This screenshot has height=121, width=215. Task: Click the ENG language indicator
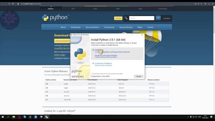pyautogui.click(x=200, y=117)
